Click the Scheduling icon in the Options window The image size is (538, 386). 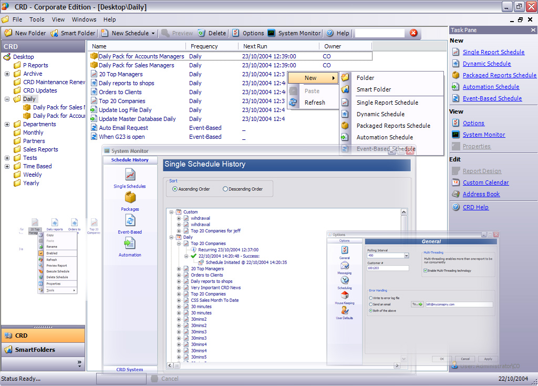[345, 281]
